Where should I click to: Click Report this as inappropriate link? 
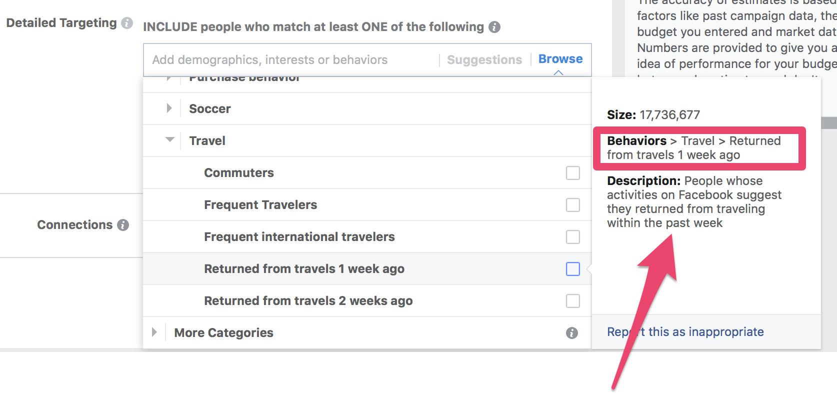point(685,332)
